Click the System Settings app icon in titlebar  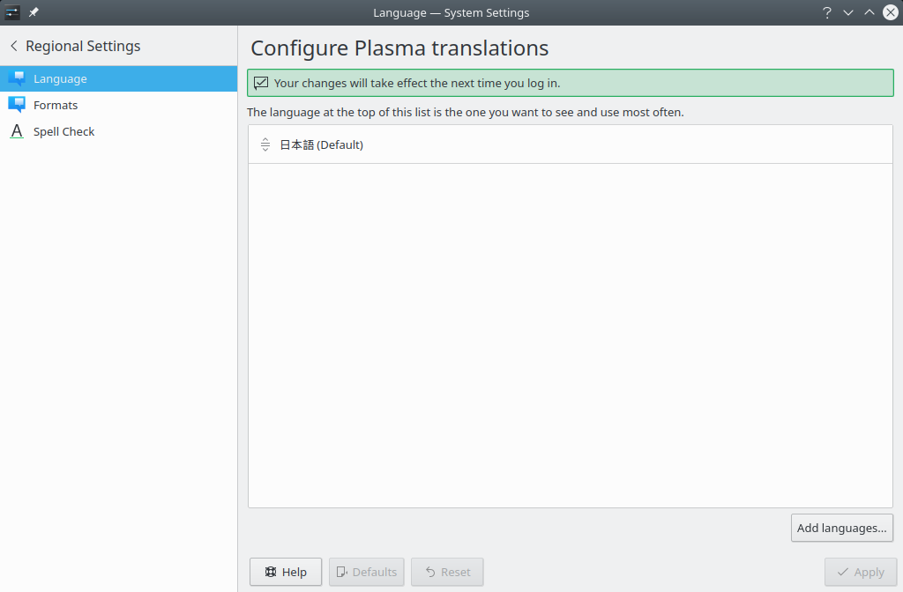click(x=12, y=12)
